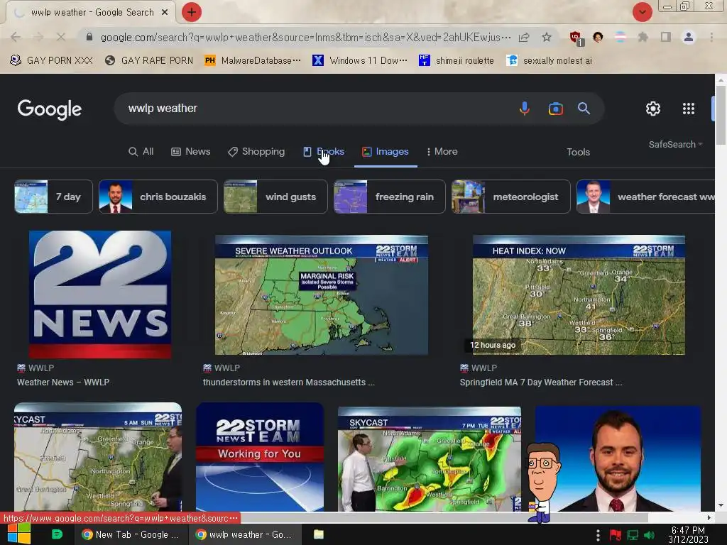This screenshot has height=545, width=727.
Task: Search by image with camera icon
Action: (555, 109)
